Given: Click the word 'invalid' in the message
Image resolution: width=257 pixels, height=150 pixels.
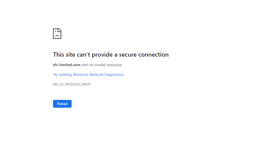Looking at the screenshot, I should coord(100,65).
